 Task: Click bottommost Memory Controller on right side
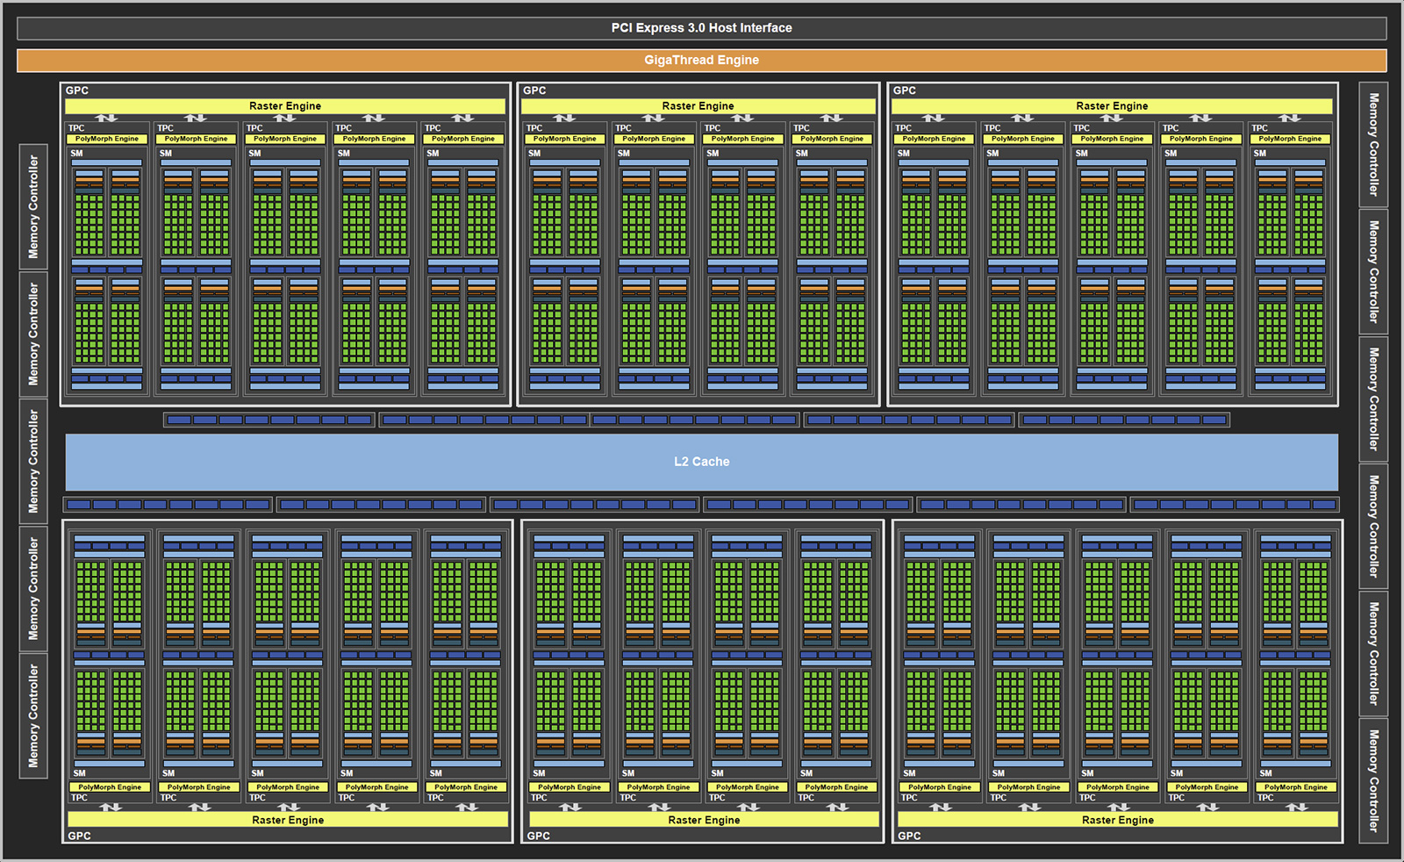tap(1373, 780)
